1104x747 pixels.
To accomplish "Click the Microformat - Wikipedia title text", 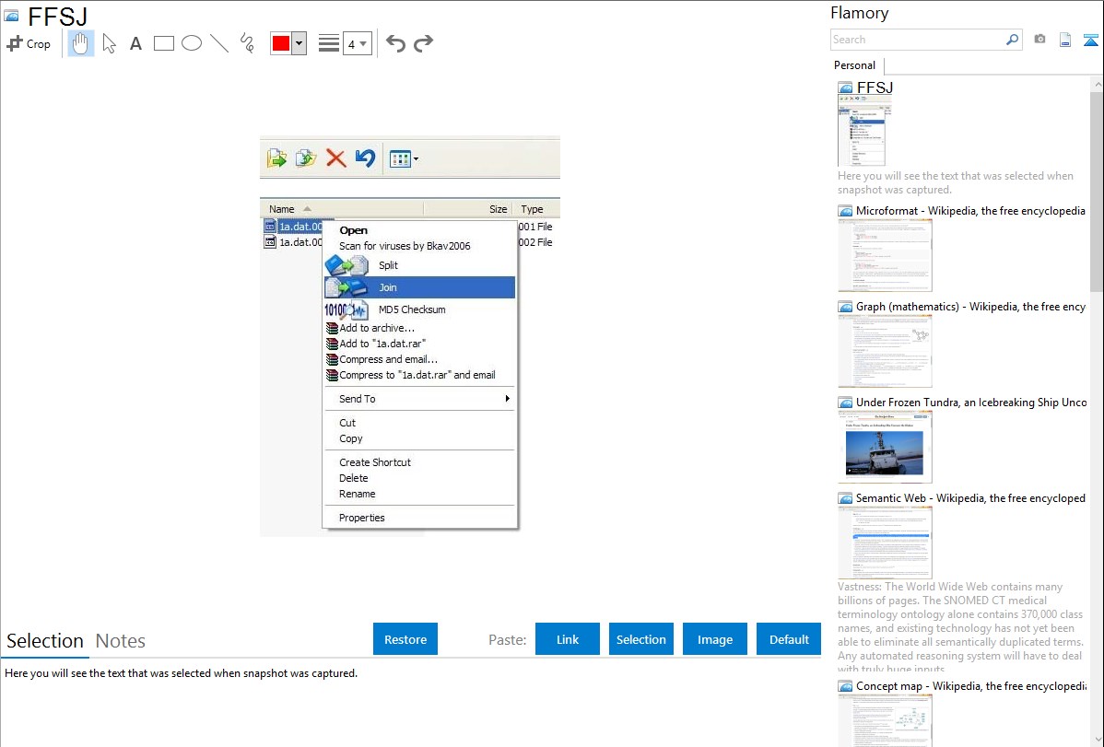I will [970, 211].
